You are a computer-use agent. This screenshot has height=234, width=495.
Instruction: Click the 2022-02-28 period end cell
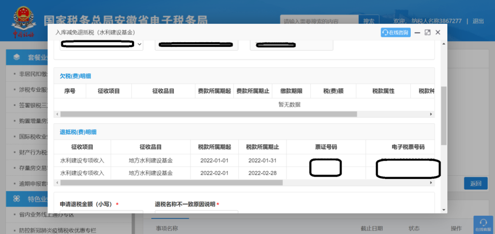pyautogui.click(x=262, y=173)
